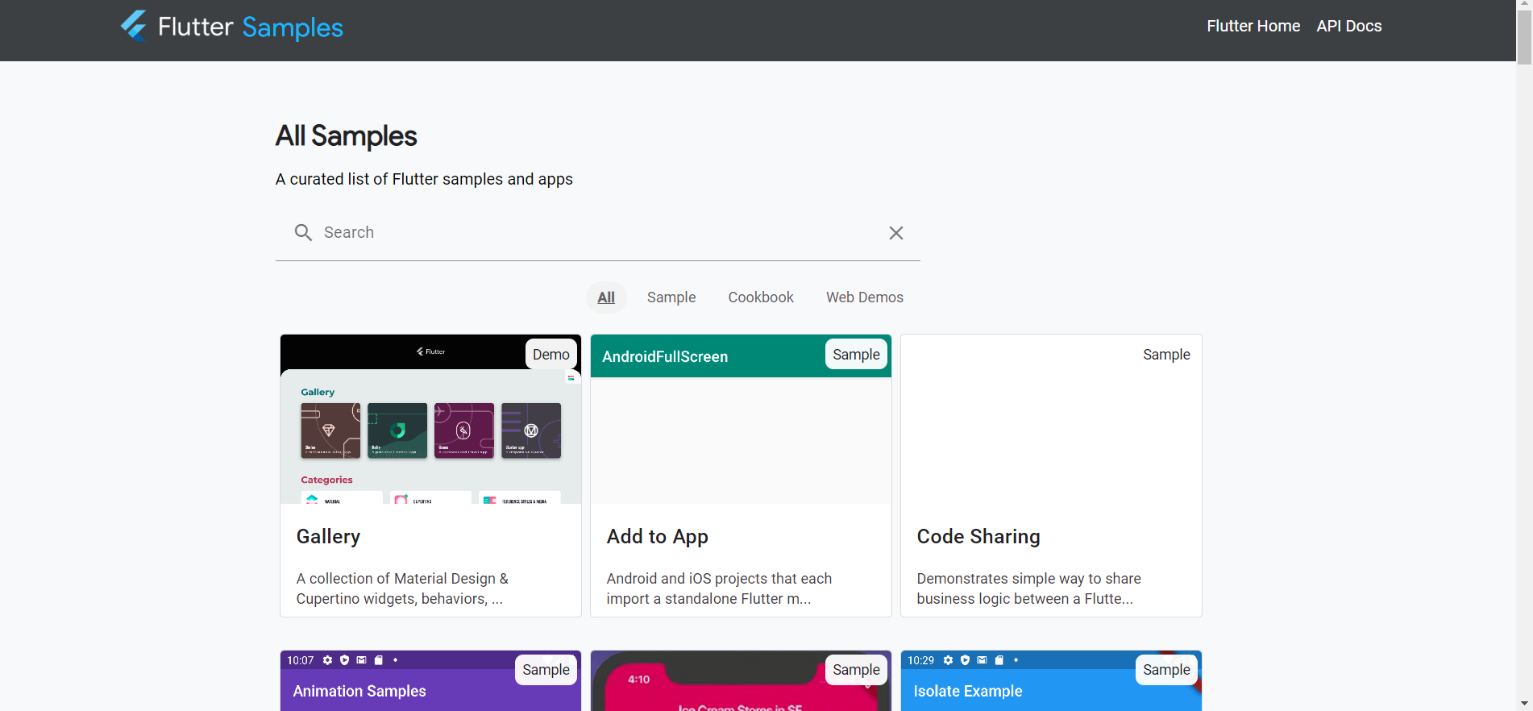Image resolution: width=1533 pixels, height=711 pixels.
Task: Click the search magnifier icon
Action: pyautogui.click(x=303, y=233)
